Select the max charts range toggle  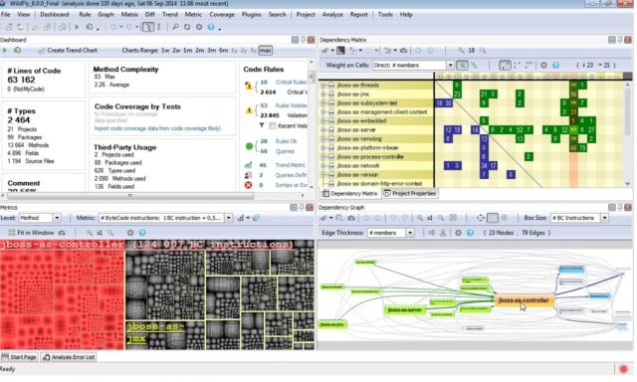pos(266,51)
